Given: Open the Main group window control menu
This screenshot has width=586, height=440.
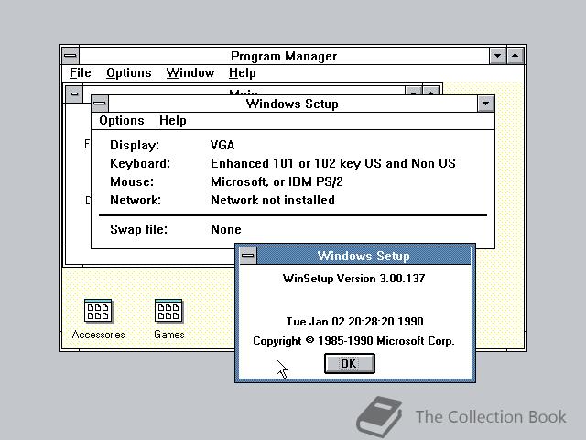Looking at the screenshot, I should click(x=74, y=93).
